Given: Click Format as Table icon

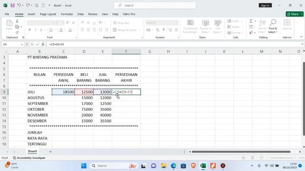Looking at the screenshot, I should click(205, 23).
